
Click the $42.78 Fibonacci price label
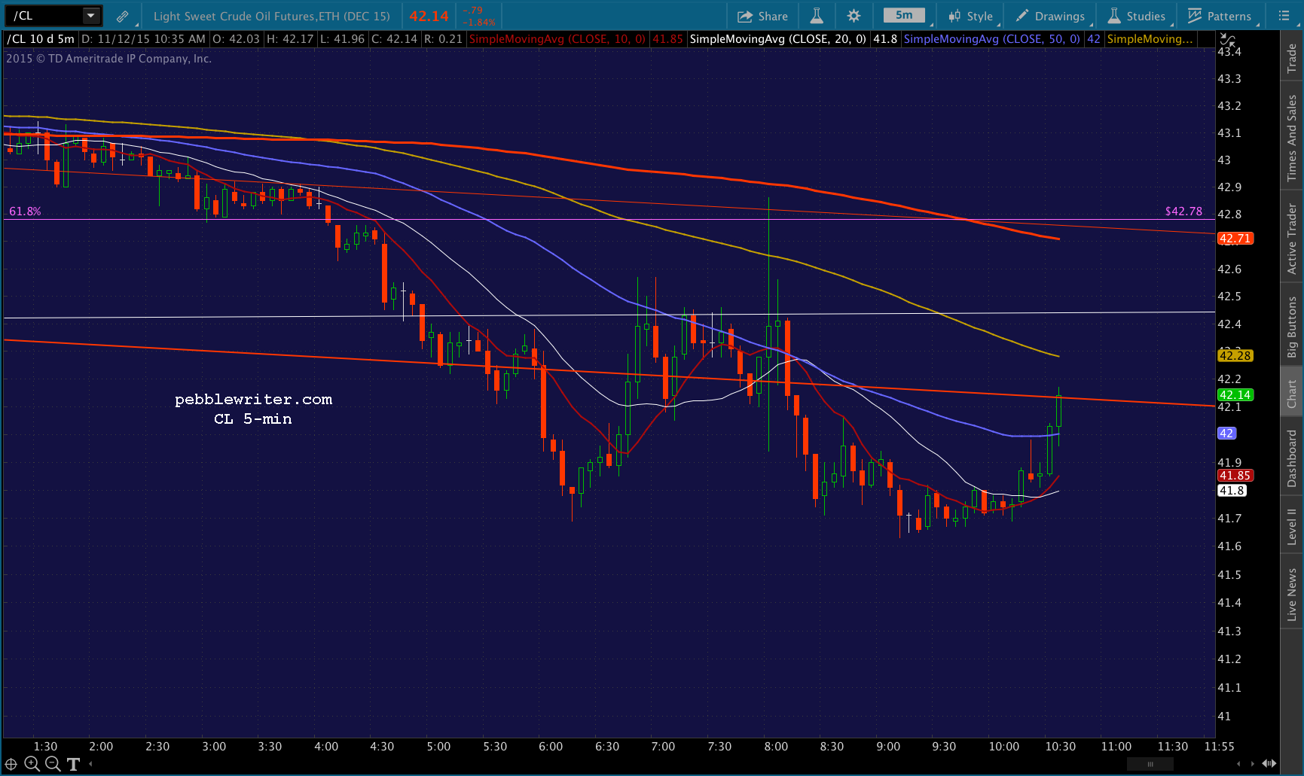(x=1183, y=211)
